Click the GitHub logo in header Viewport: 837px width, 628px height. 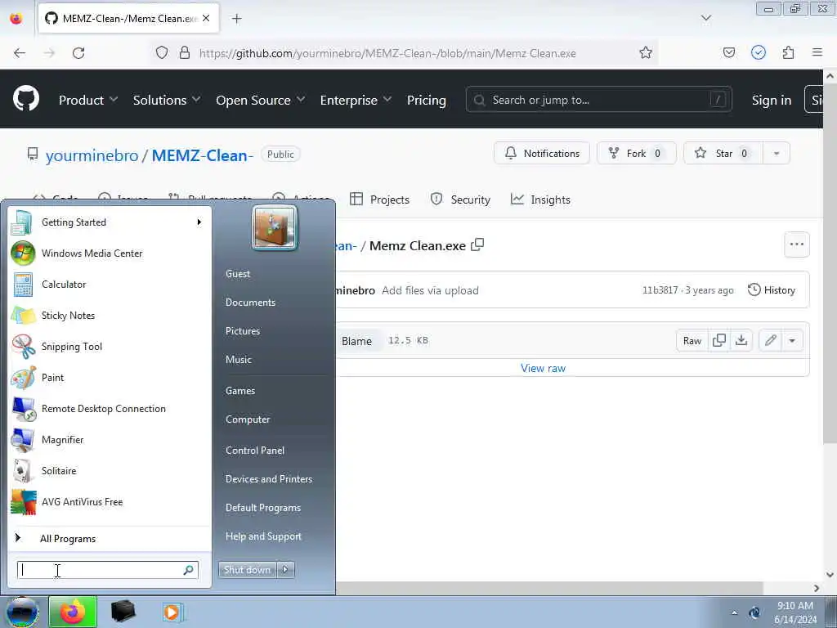tap(26, 99)
